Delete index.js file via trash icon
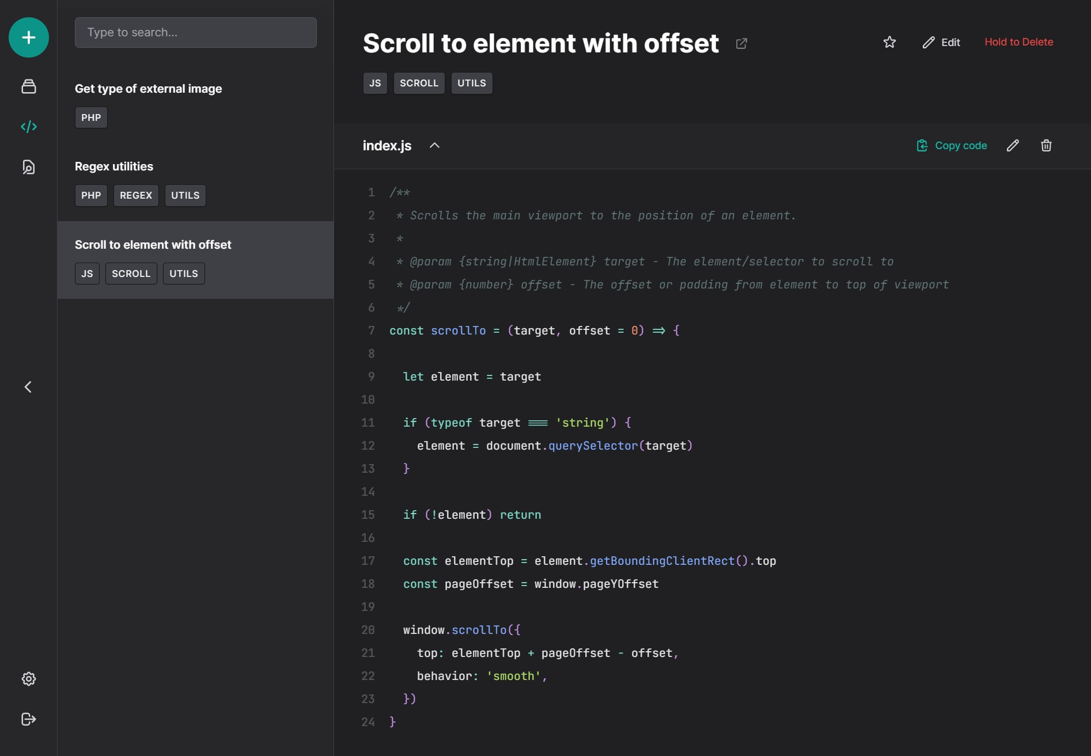1091x756 pixels. pos(1046,146)
